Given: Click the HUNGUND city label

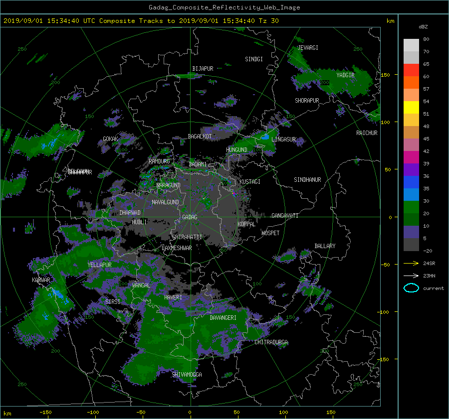Looking at the screenshot, I should point(237,150).
